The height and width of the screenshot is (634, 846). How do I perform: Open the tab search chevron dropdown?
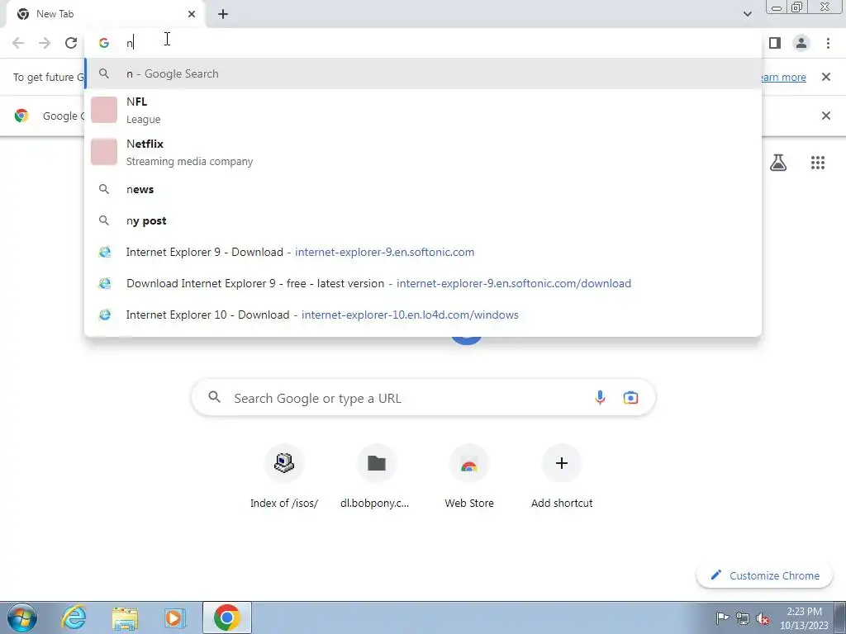point(747,14)
